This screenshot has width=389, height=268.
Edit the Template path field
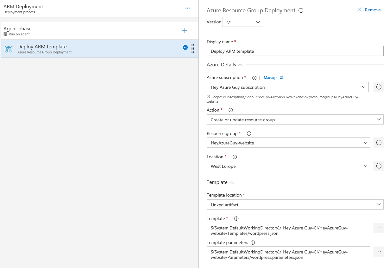288,229
